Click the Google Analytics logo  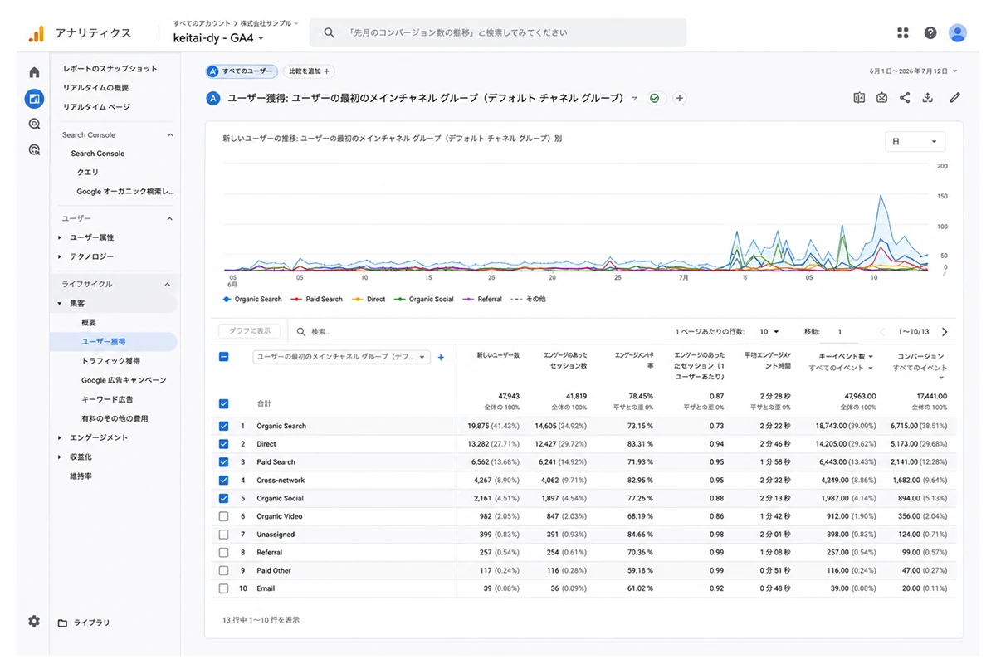click(36, 33)
